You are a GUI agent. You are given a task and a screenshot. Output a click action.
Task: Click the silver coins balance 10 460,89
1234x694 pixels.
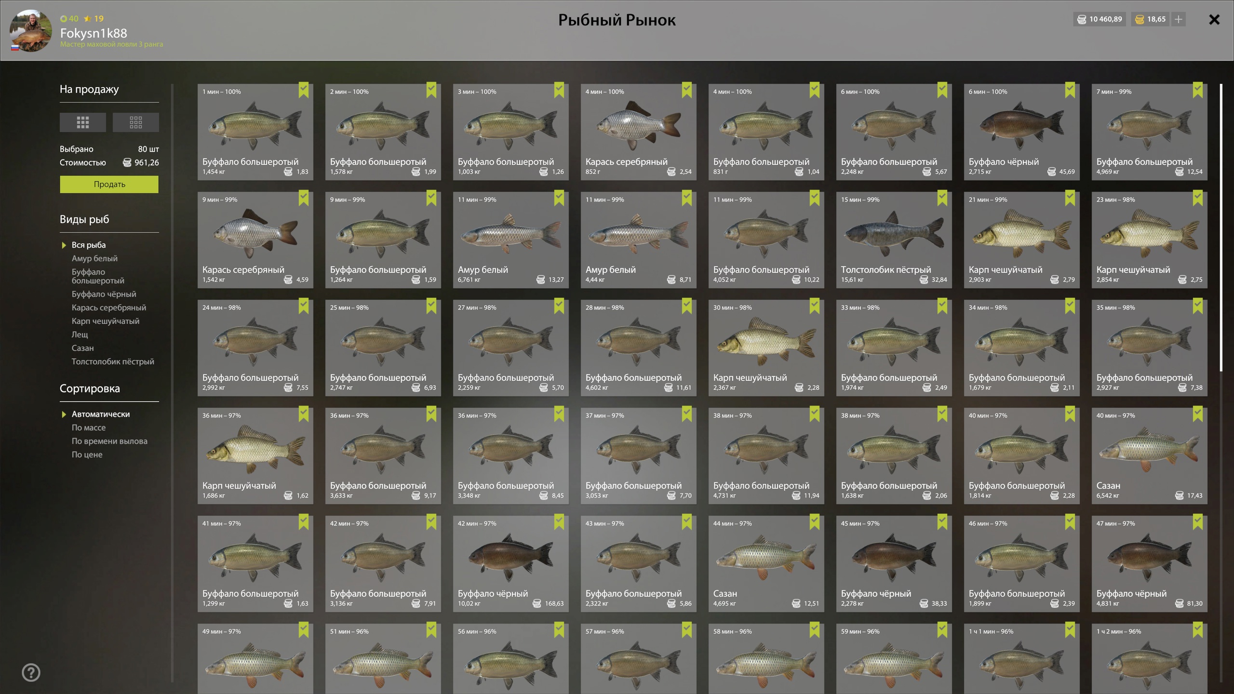click(x=1100, y=19)
